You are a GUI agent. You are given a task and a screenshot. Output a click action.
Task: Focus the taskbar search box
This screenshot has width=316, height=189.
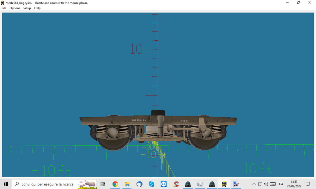(x=54, y=184)
